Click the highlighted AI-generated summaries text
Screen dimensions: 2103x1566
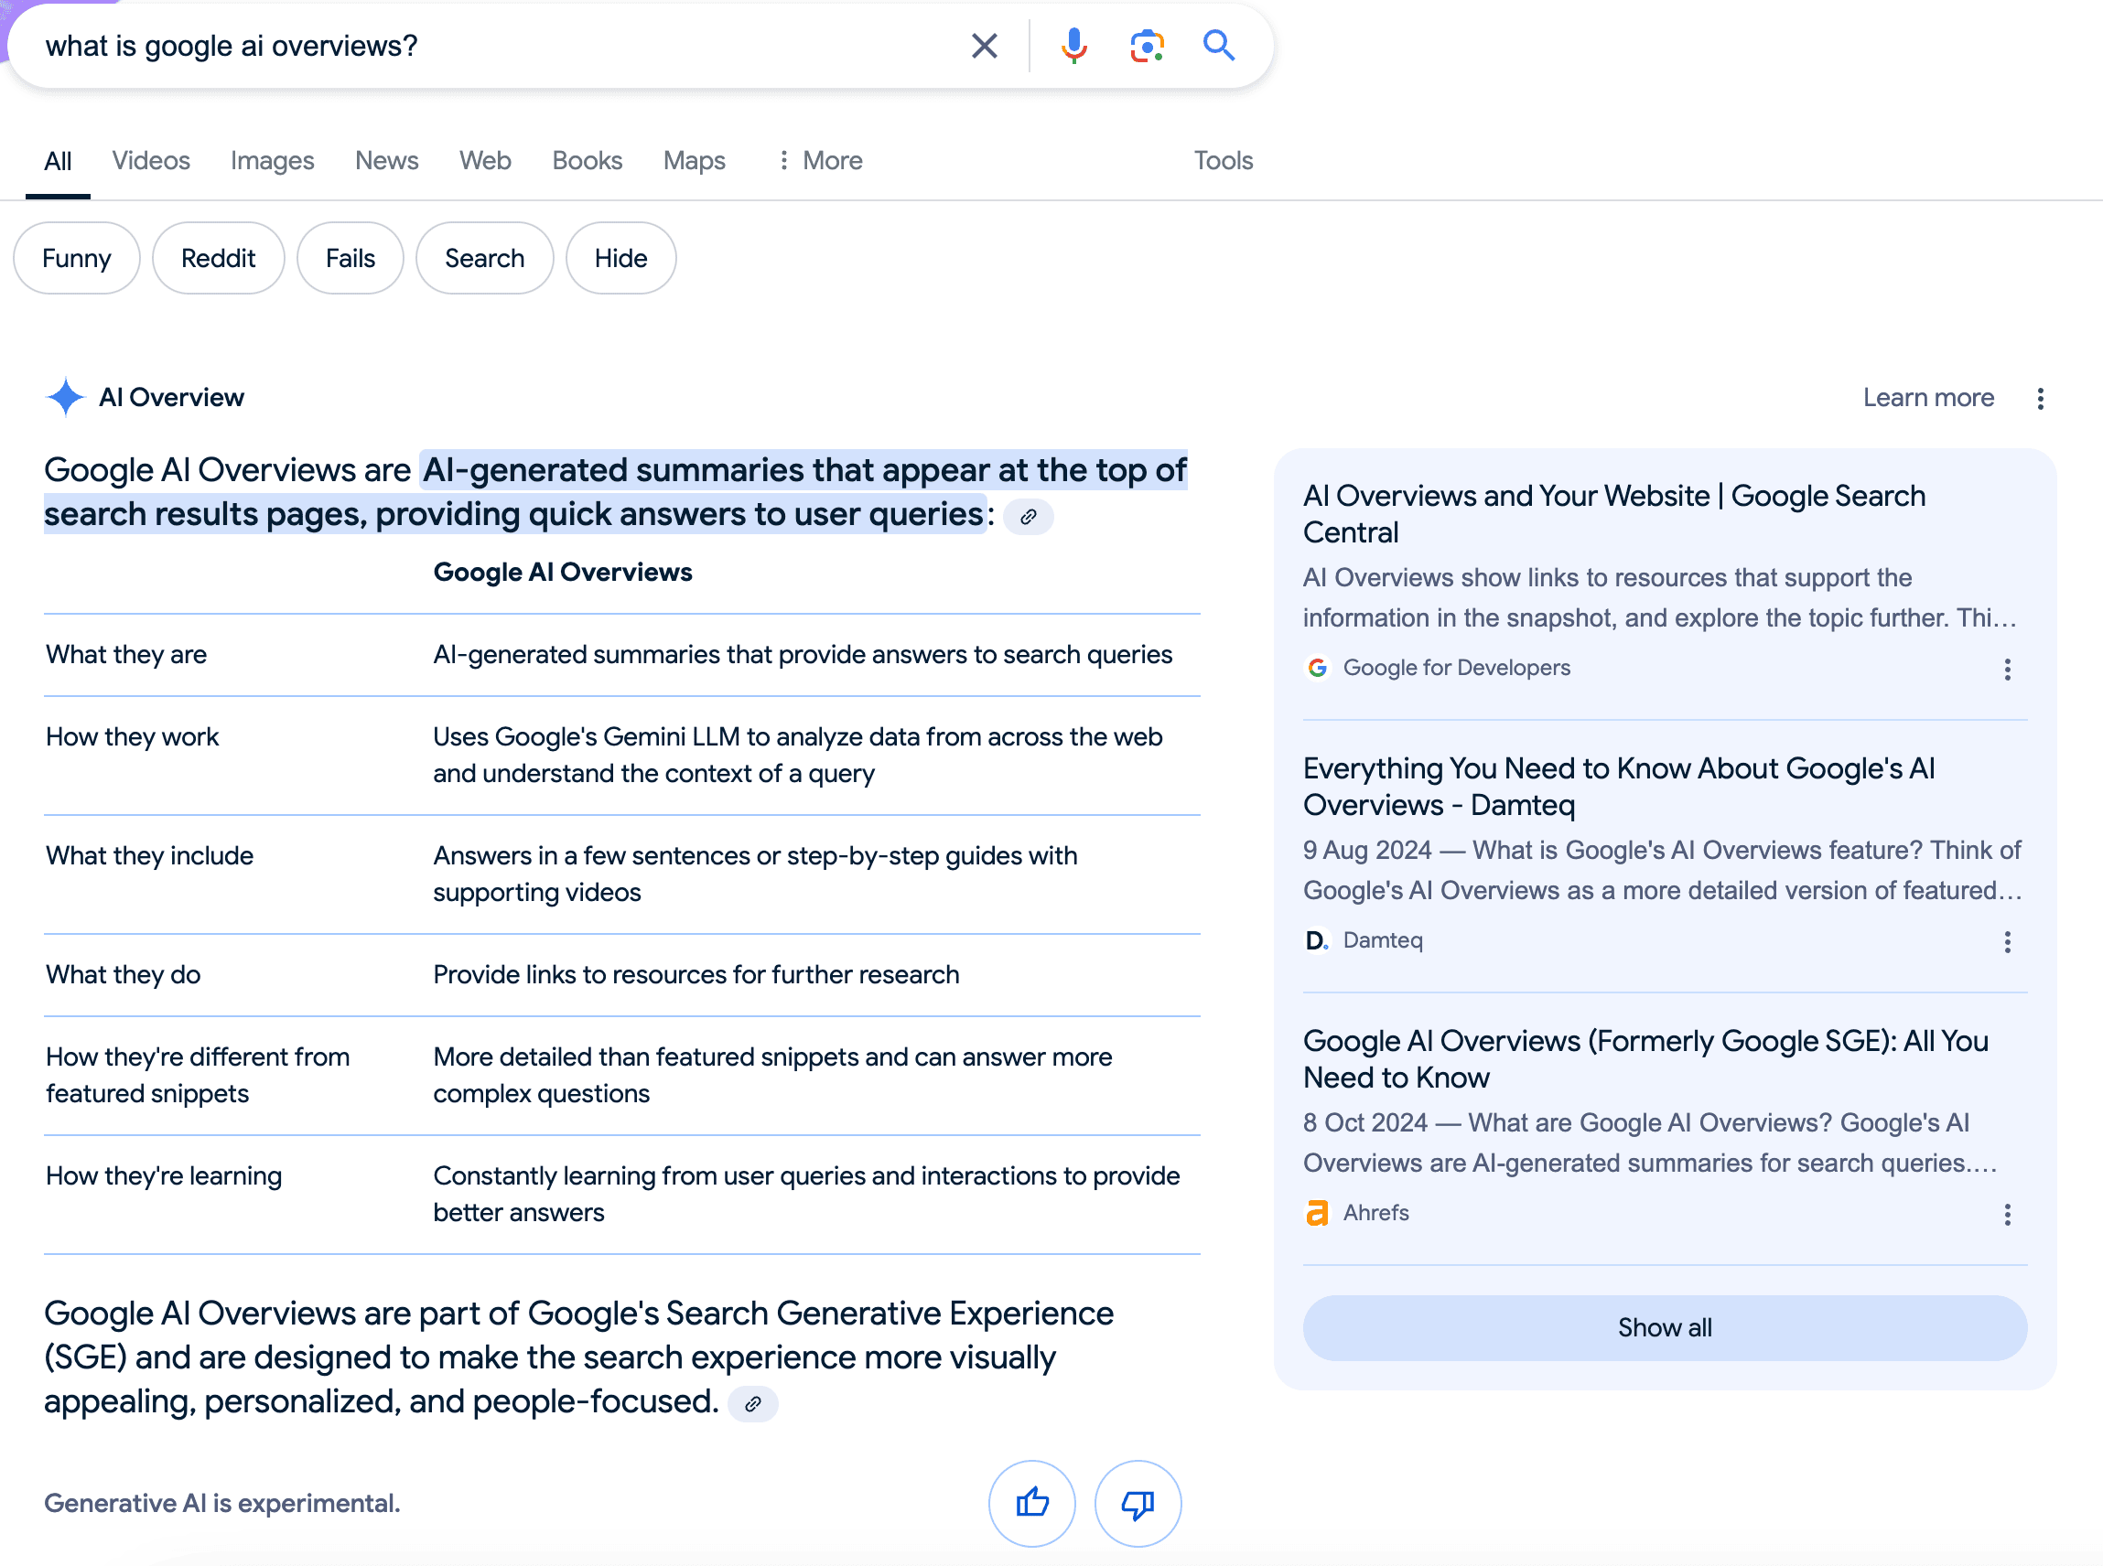pyautogui.click(x=615, y=492)
